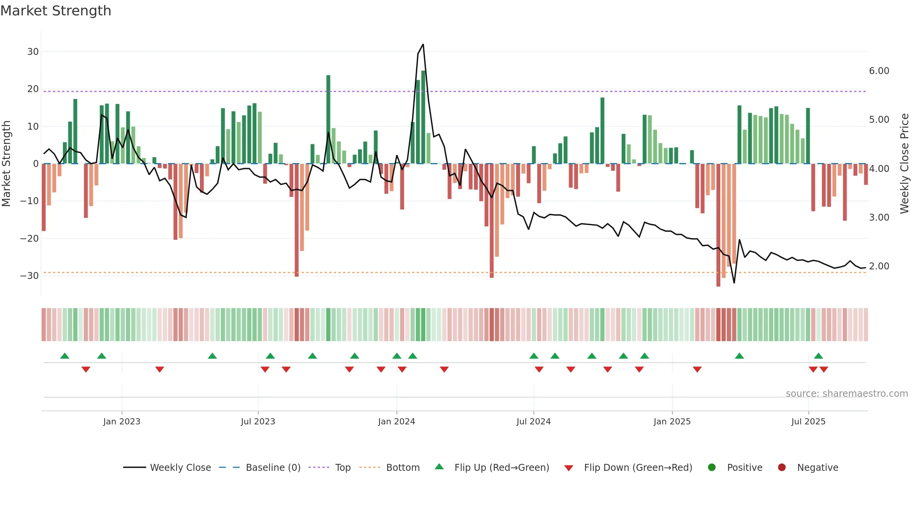Click the Flip Down triangle between Jan 2025 and Jul 2025
The width and height of the screenshot is (921, 518).
coord(697,370)
